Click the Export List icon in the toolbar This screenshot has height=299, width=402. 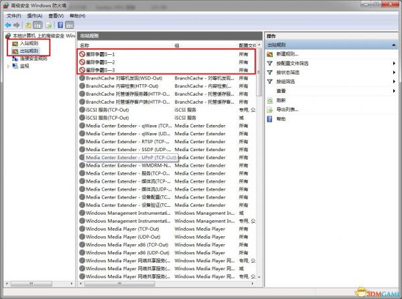click(x=49, y=25)
